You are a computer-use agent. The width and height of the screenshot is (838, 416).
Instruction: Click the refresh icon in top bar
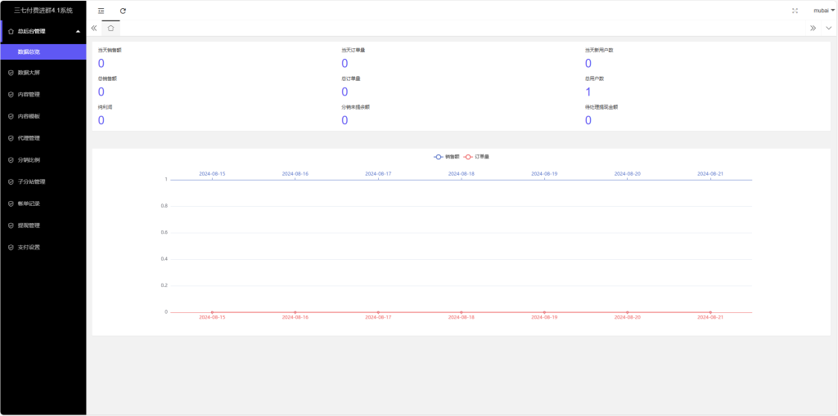[x=123, y=11]
